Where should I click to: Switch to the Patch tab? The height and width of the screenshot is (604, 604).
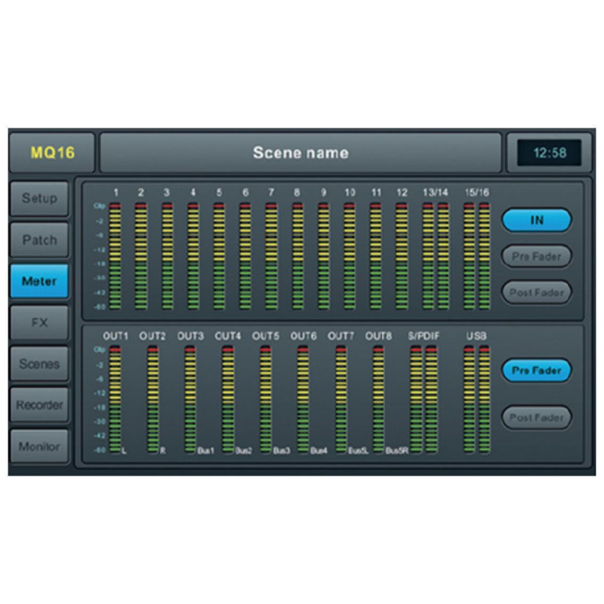(39, 240)
